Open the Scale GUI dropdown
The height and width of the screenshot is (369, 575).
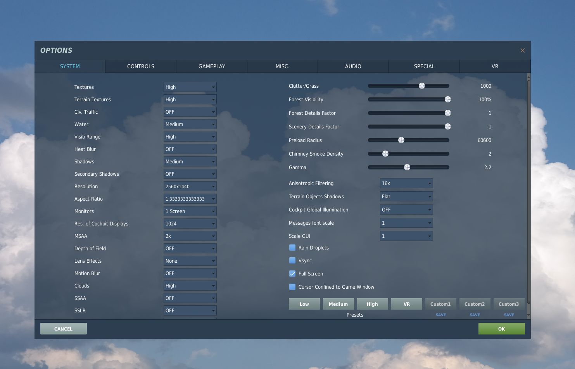406,236
